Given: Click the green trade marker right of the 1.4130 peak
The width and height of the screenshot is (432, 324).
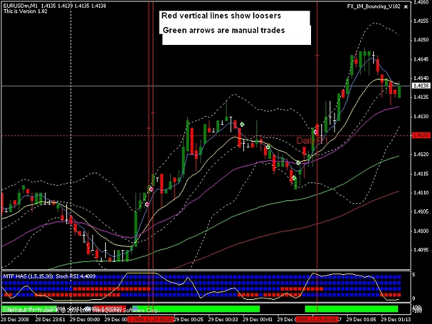Looking at the screenshot, I should pyautogui.click(x=242, y=124).
